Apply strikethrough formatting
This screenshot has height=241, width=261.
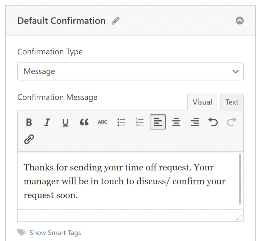click(102, 122)
